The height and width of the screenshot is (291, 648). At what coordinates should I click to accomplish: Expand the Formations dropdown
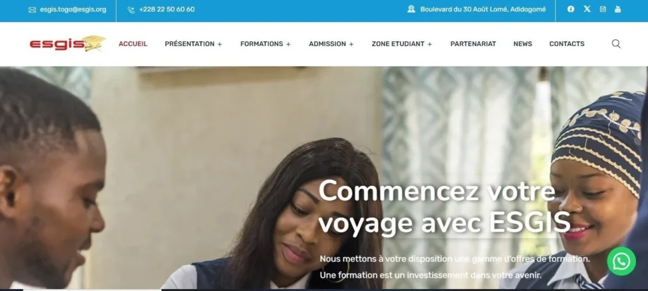(265, 44)
